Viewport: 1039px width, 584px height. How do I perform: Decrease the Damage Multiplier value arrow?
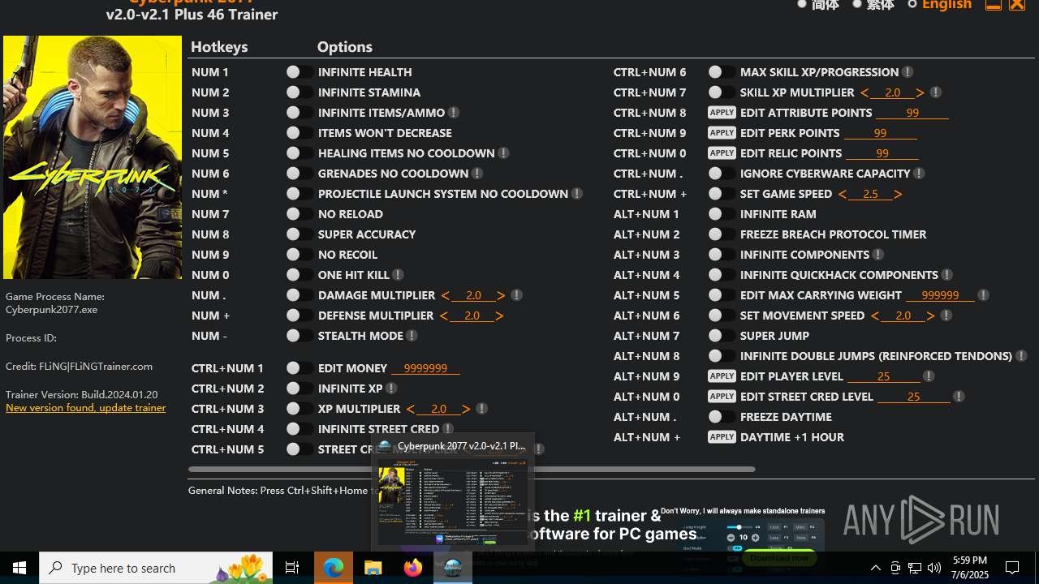445,295
